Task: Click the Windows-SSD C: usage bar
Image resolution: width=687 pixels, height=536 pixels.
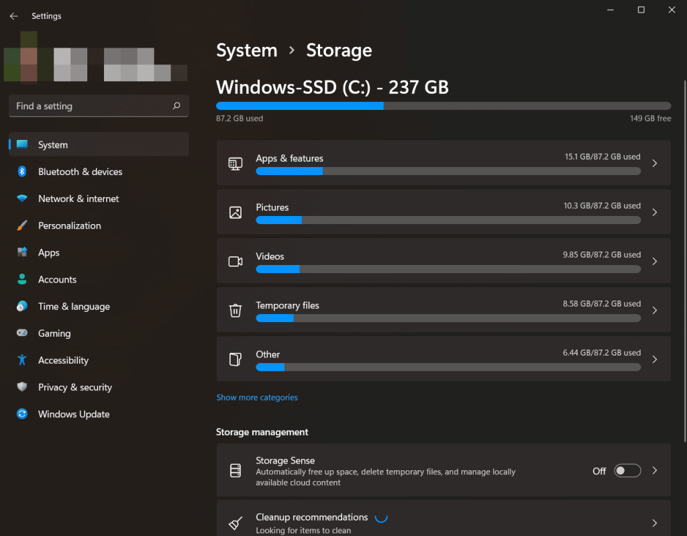Action: click(443, 105)
